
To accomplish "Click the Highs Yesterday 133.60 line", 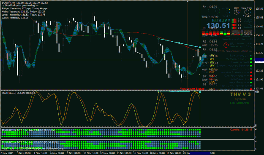I will (23, 12).
